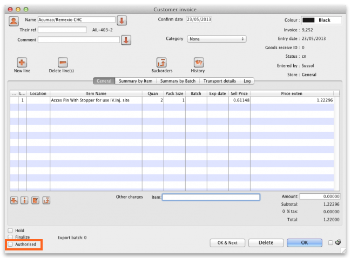Open the History icon
The width and height of the screenshot is (351, 258).
click(x=198, y=63)
